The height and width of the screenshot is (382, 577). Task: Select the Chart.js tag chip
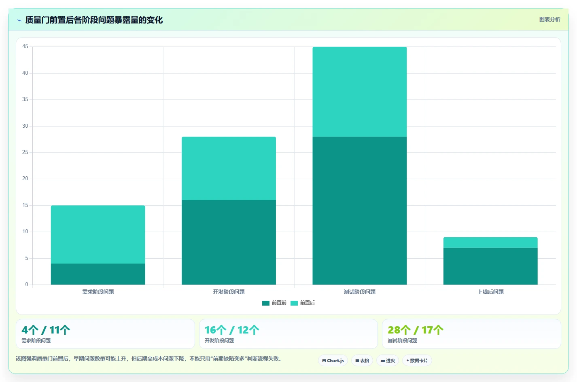333,361
